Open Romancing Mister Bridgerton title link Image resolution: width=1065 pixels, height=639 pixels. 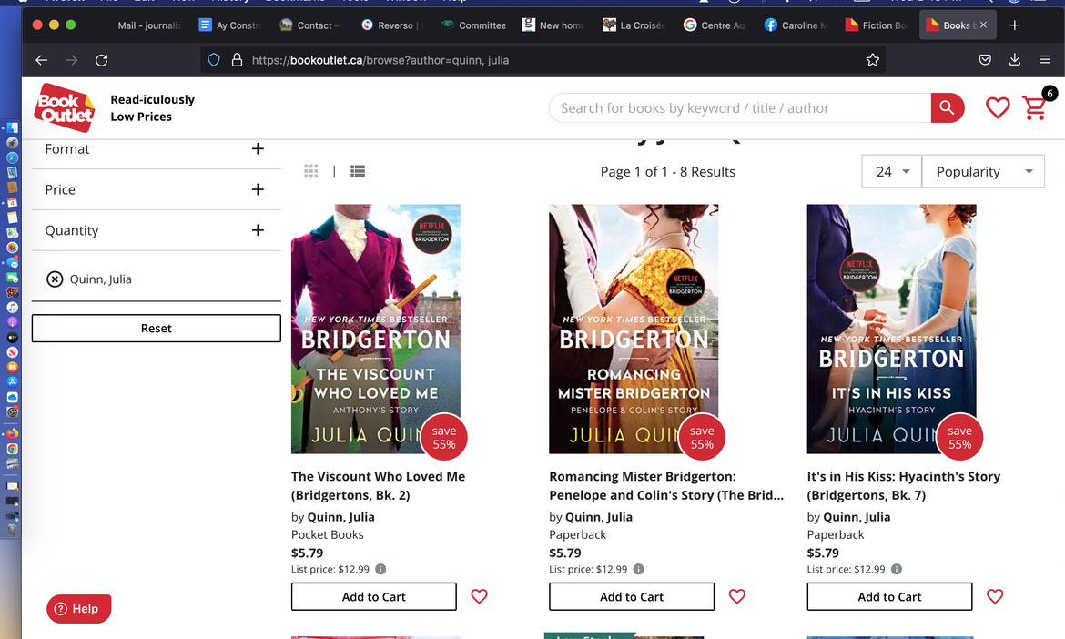click(666, 485)
